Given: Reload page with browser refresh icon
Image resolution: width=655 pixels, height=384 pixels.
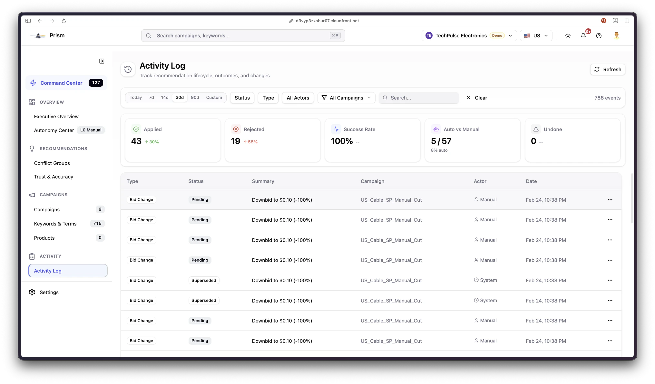Looking at the screenshot, I should pos(64,21).
